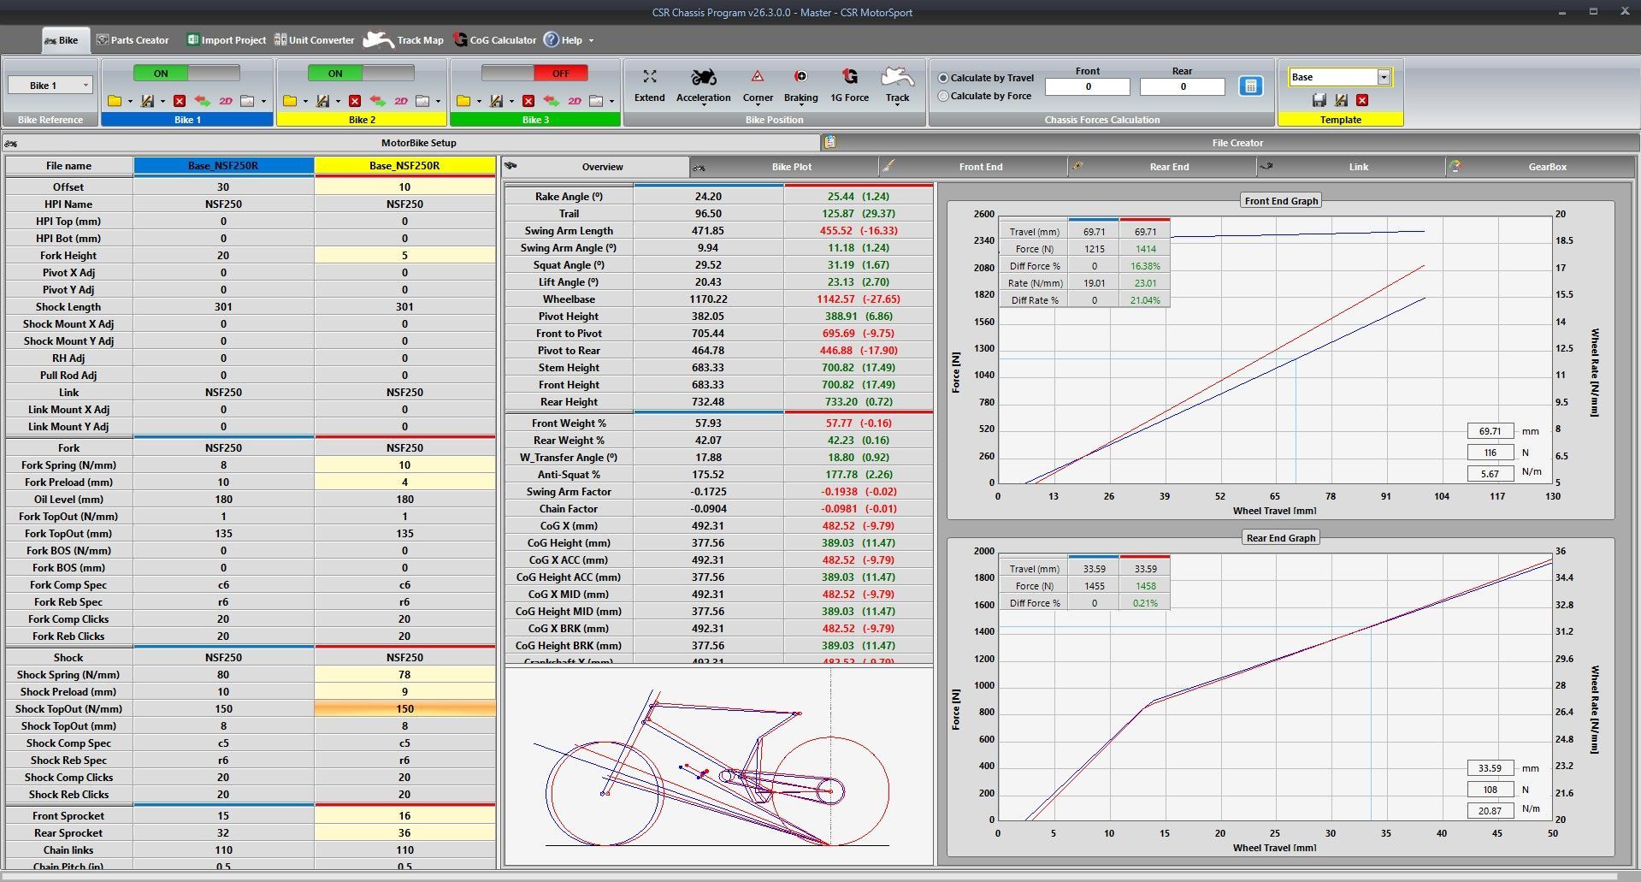Expand the Base template dropdown

click(1383, 77)
